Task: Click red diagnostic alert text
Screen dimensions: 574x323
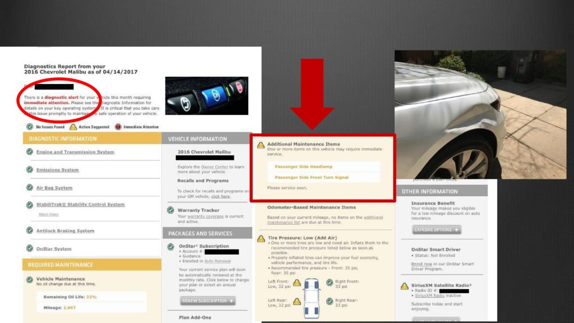Action: tap(61, 98)
